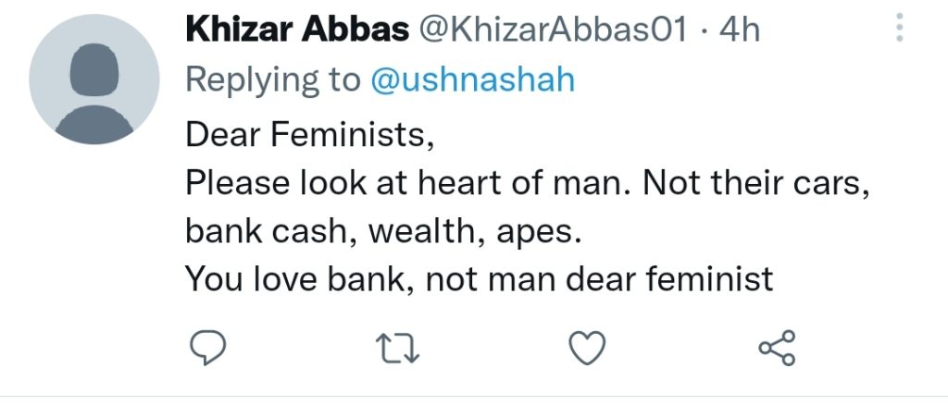Image resolution: width=948 pixels, height=417 pixels.
Task: Retweet this post using the retweet icon
Action: 397,349
